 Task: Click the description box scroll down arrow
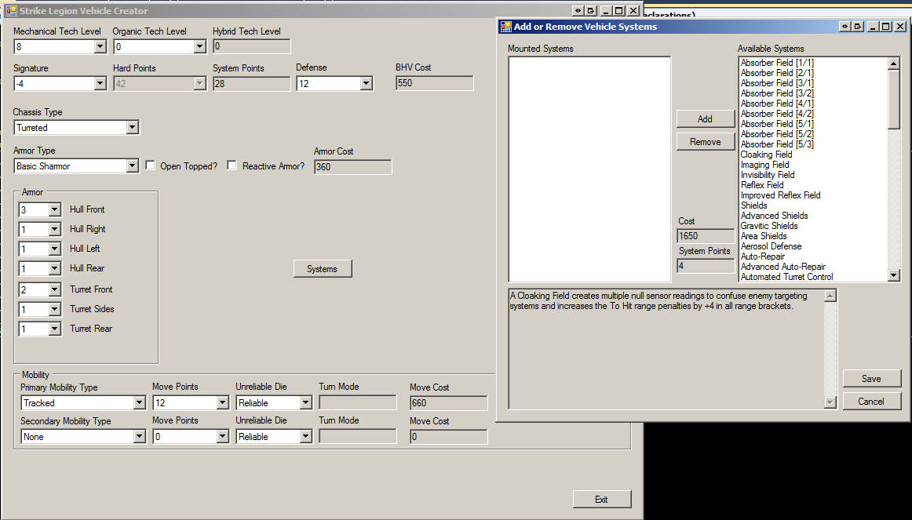(830, 402)
